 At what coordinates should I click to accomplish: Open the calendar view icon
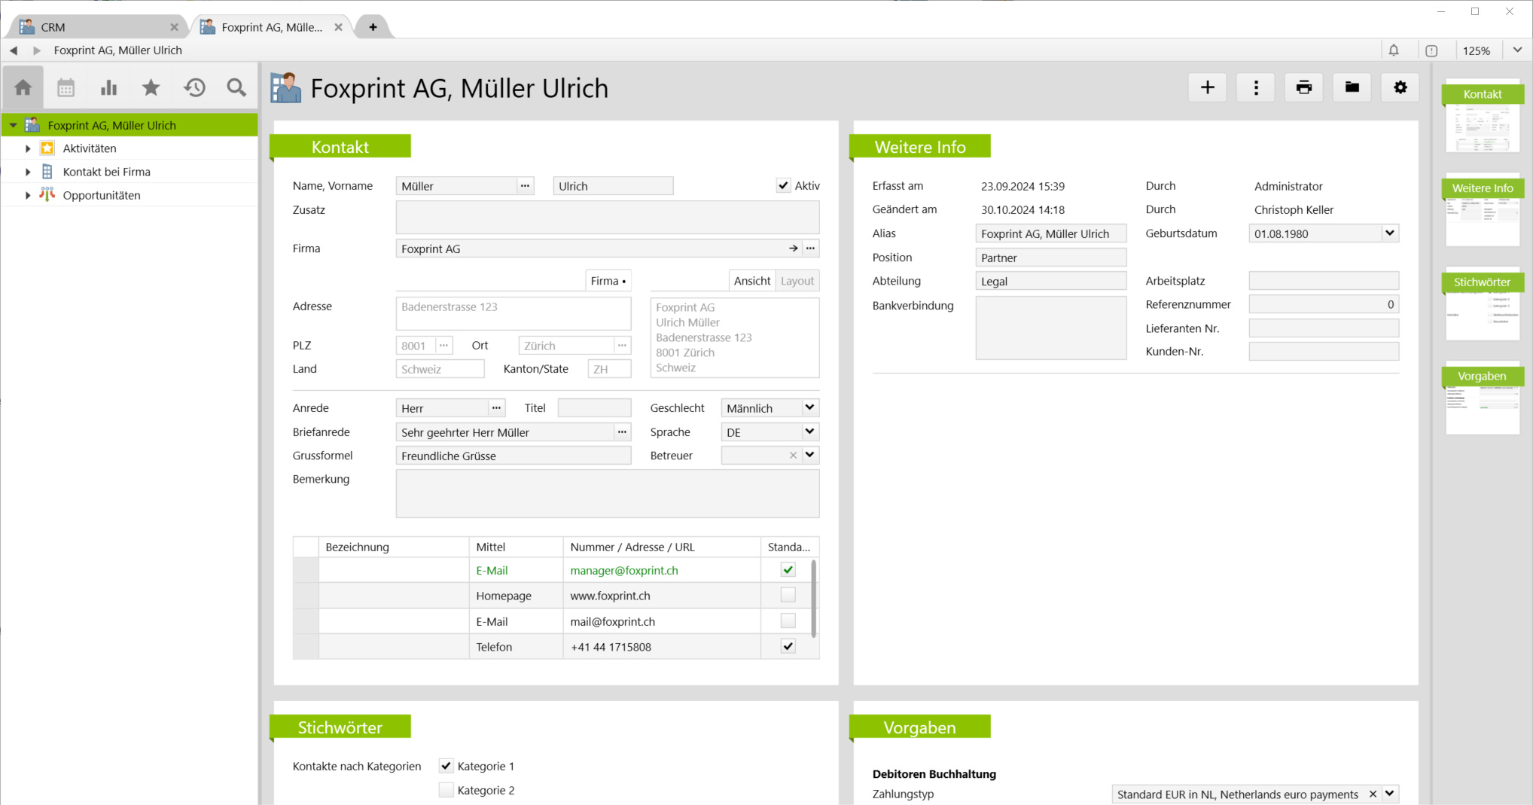[66, 88]
